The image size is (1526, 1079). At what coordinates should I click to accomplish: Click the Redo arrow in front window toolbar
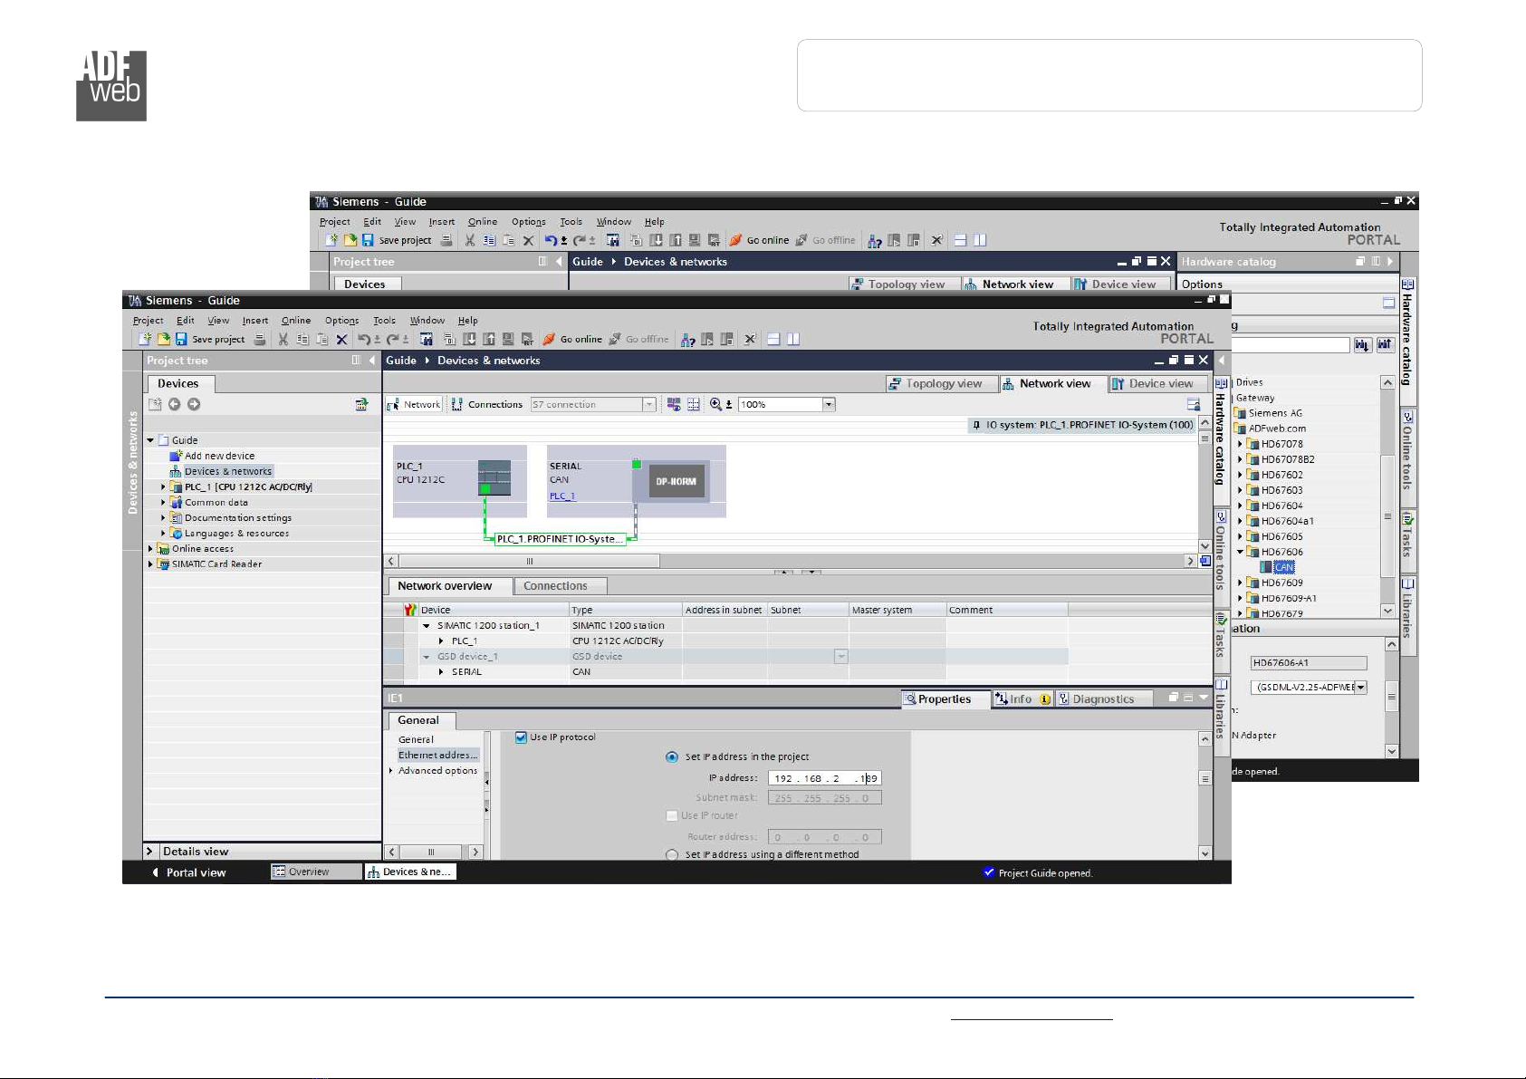point(392,340)
